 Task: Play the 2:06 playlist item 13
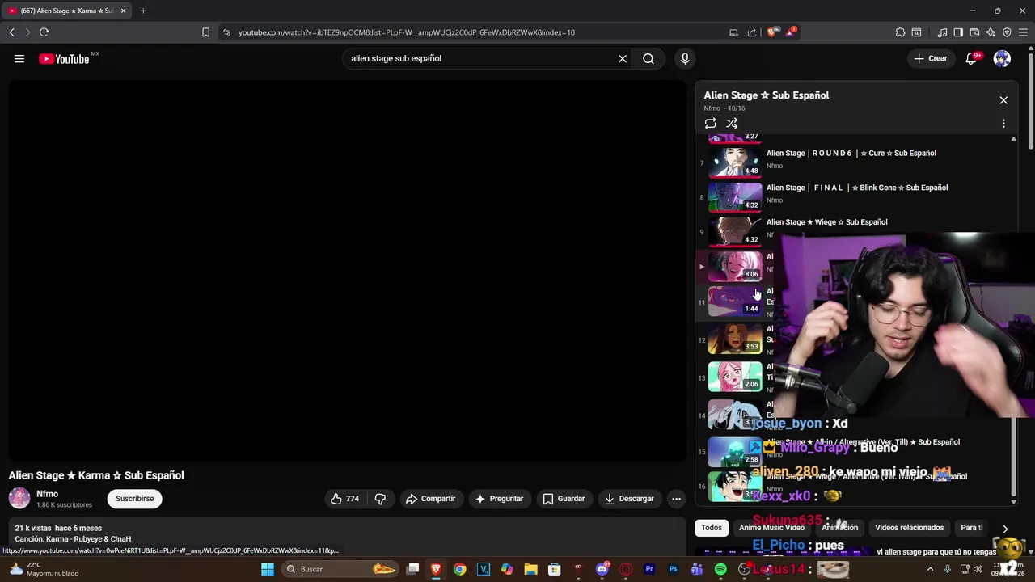[x=735, y=377]
